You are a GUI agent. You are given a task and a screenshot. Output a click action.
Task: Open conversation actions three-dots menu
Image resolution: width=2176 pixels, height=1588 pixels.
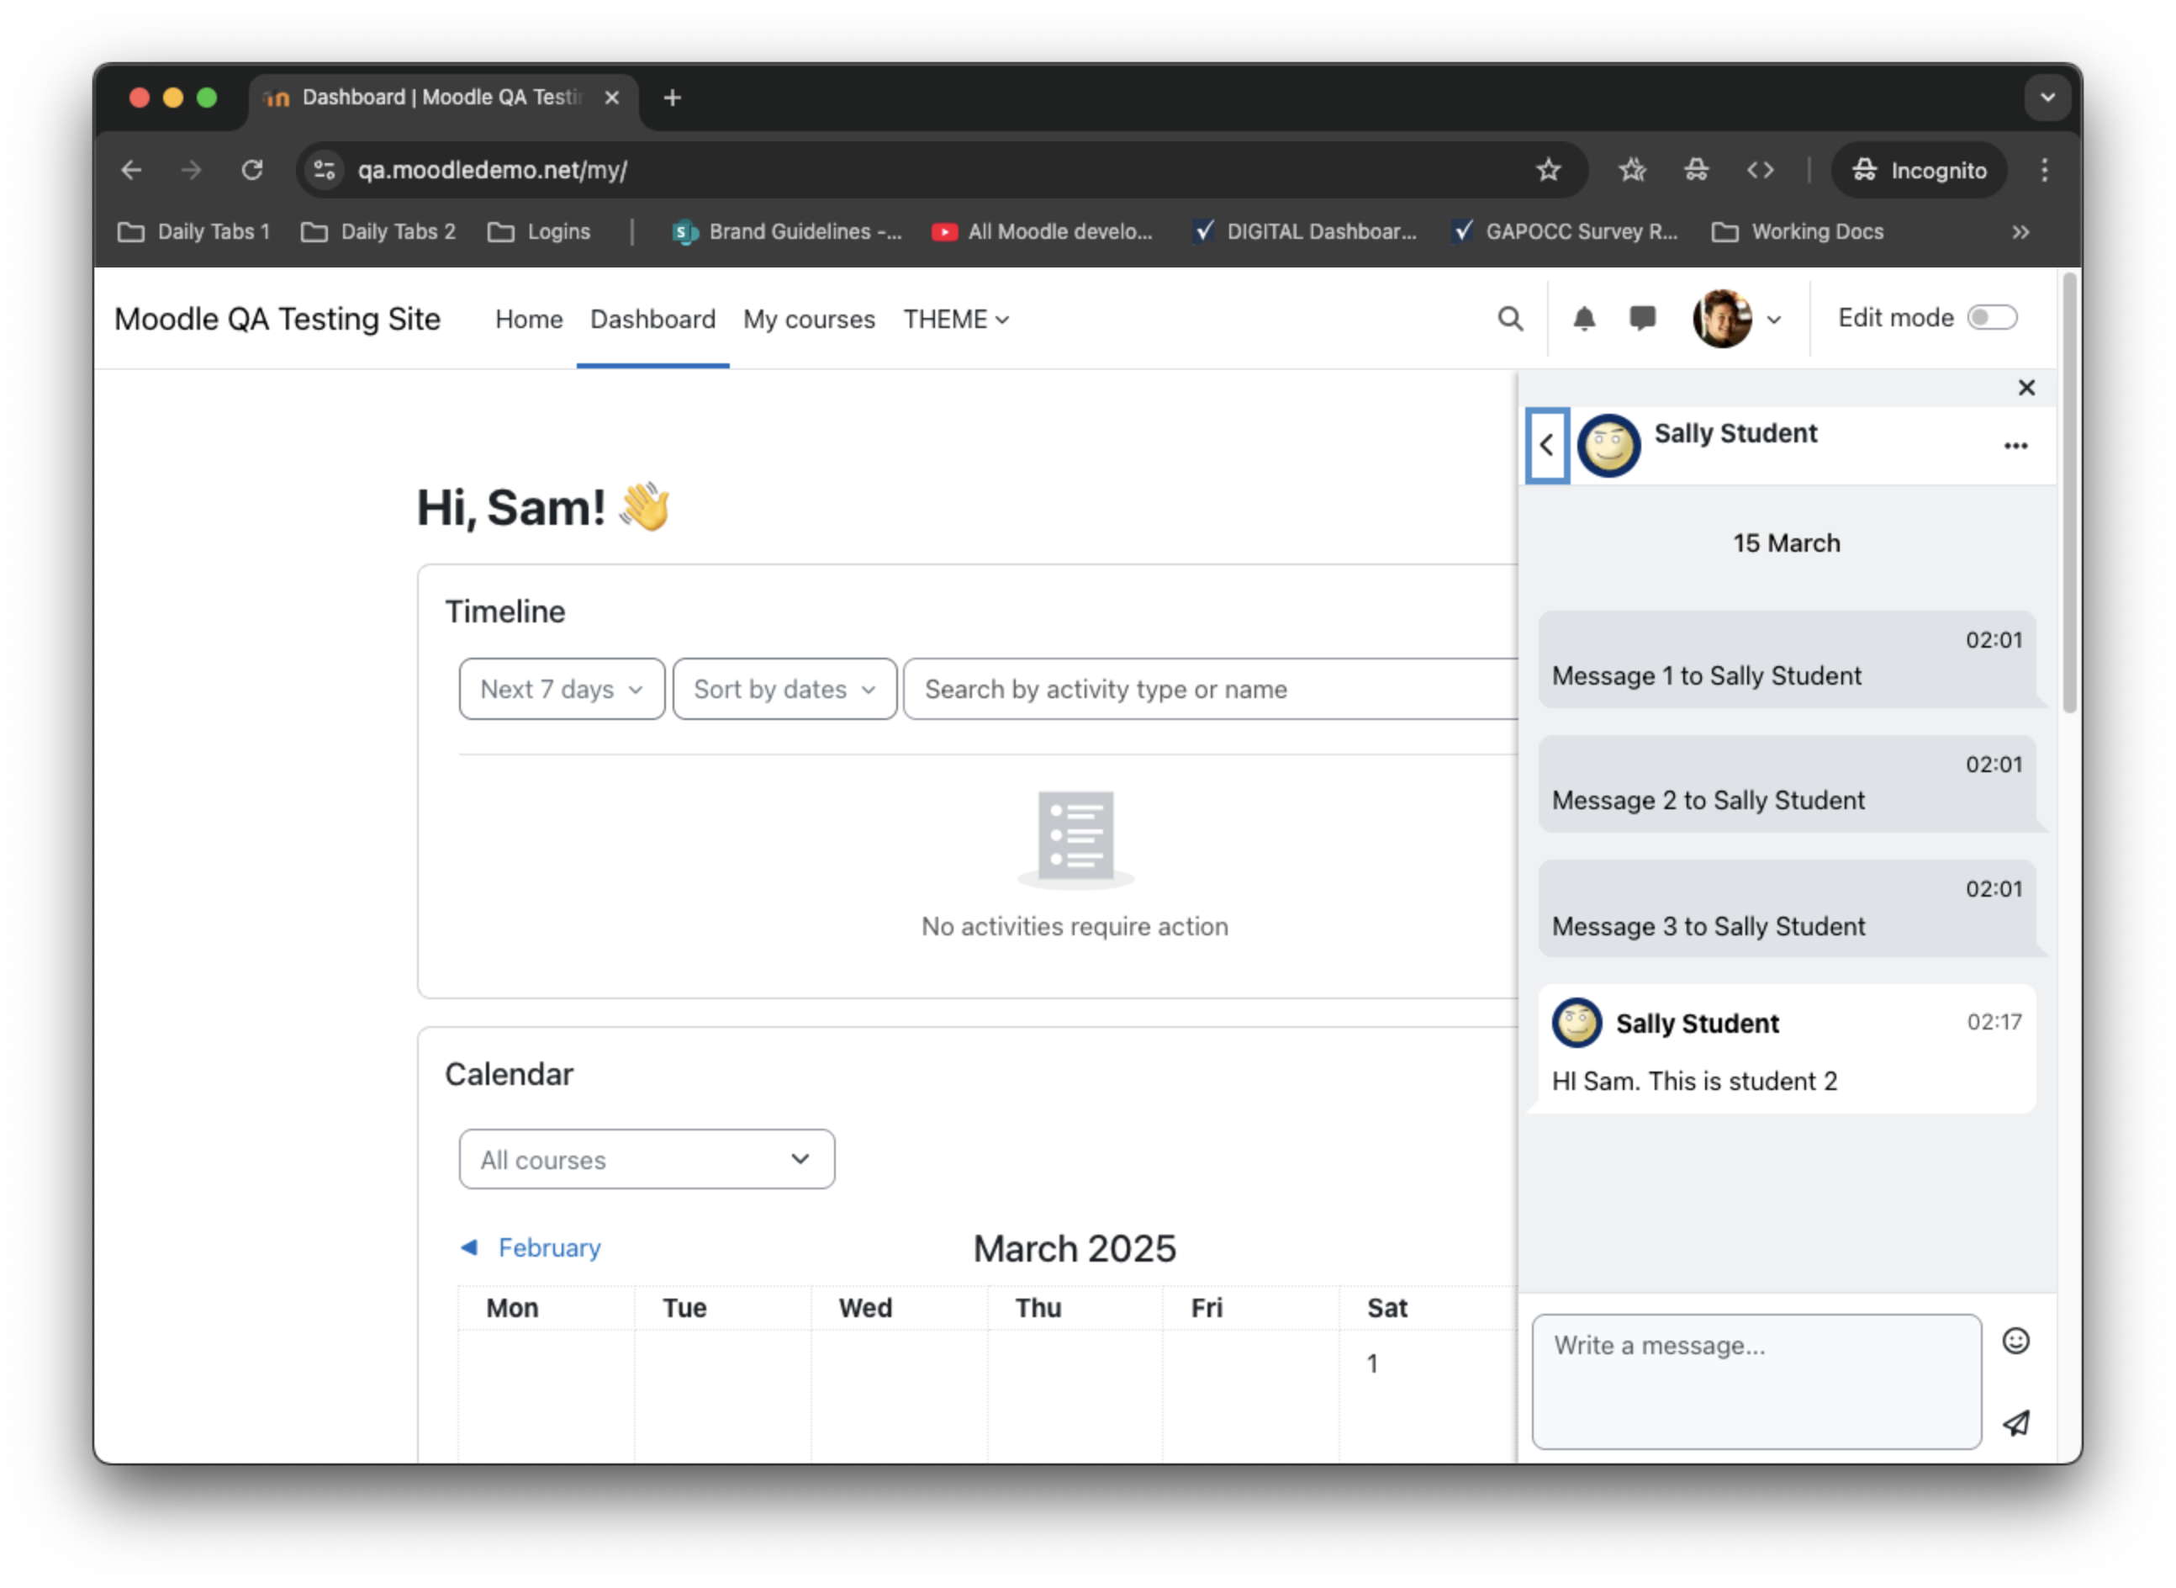coord(2015,446)
